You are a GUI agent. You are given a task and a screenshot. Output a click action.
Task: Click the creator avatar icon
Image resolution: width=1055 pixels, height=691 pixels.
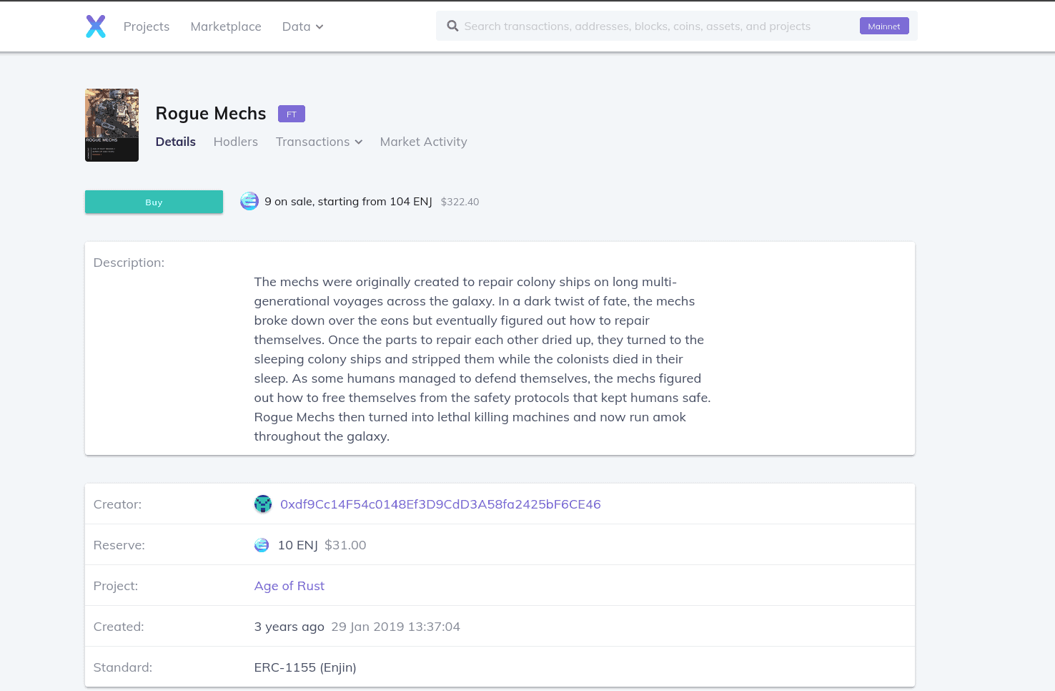tap(263, 504)
